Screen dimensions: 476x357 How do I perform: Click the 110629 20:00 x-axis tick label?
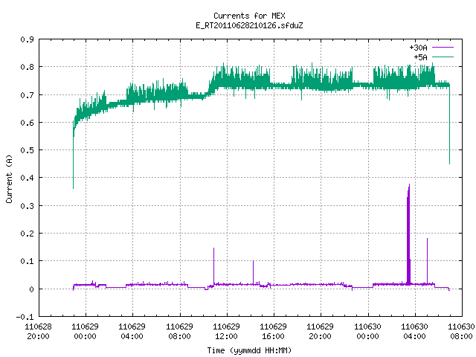321,332
